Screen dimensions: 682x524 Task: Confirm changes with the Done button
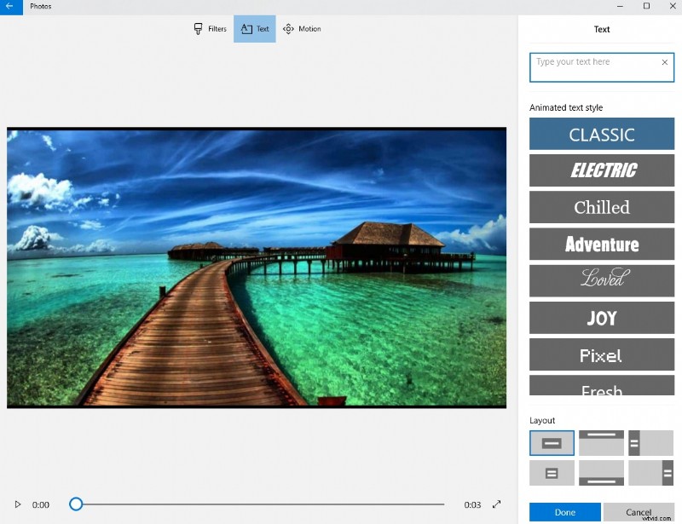tap(564, 511)
